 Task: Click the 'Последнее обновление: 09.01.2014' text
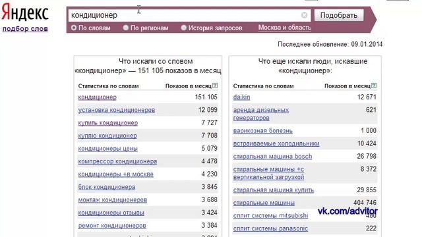[x=330, y=44]
